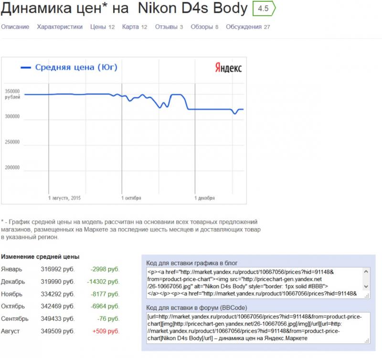Click the 1 декабря axis label

tap(204, 198)
